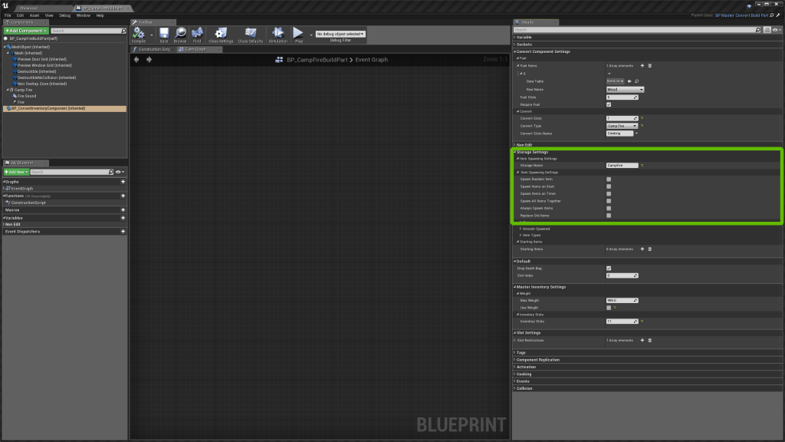
Task: Enable the Use Weight checkbox
Action: (609, 308)
